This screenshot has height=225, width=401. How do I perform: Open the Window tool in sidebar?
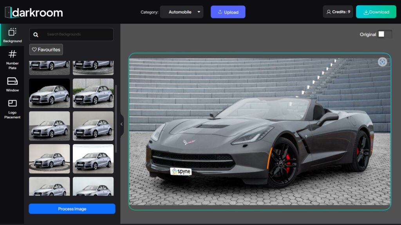click(x=12, y=84)
